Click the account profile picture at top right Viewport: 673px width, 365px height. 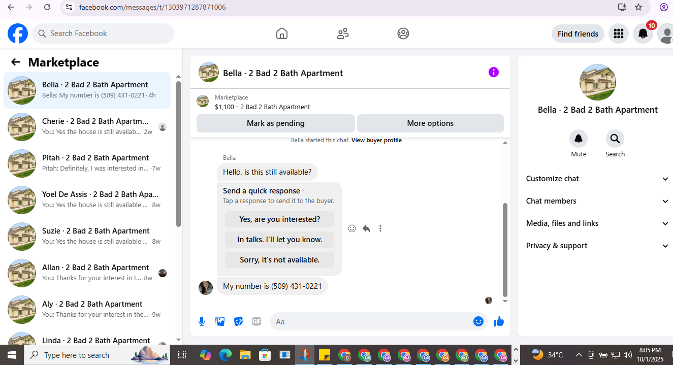coord(666,34)
